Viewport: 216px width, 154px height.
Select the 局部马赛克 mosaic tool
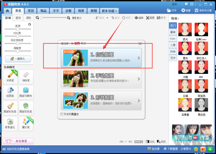pos(26,92)
